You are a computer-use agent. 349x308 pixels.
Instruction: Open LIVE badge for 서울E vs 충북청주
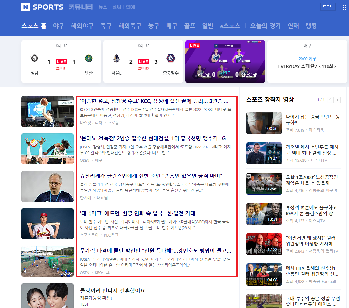tap(143, 62)
